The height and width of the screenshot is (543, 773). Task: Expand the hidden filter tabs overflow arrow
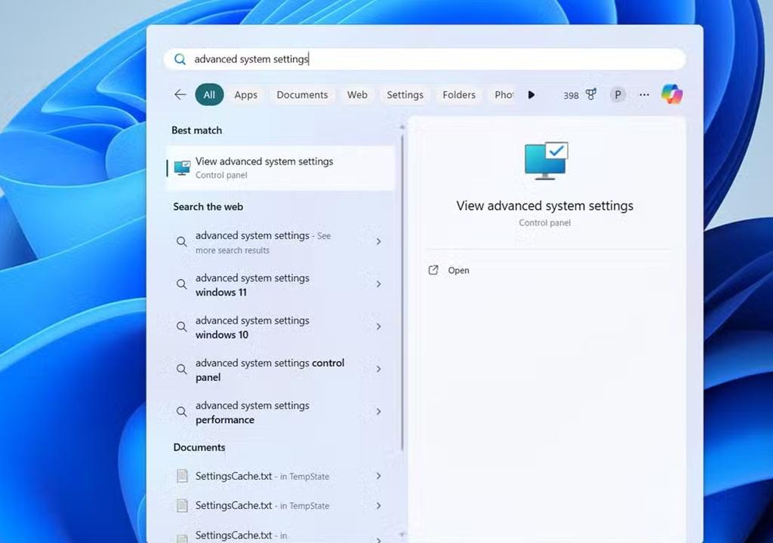point(531,94)
